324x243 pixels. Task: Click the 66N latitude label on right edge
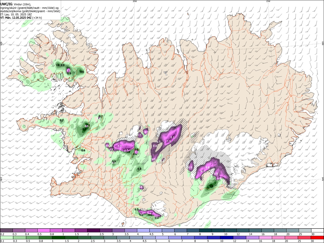pos(323,44)
